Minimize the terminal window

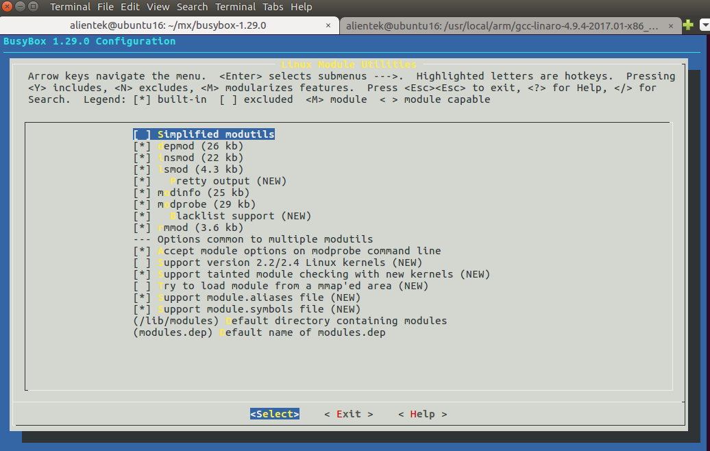click(x=21, y=6)
